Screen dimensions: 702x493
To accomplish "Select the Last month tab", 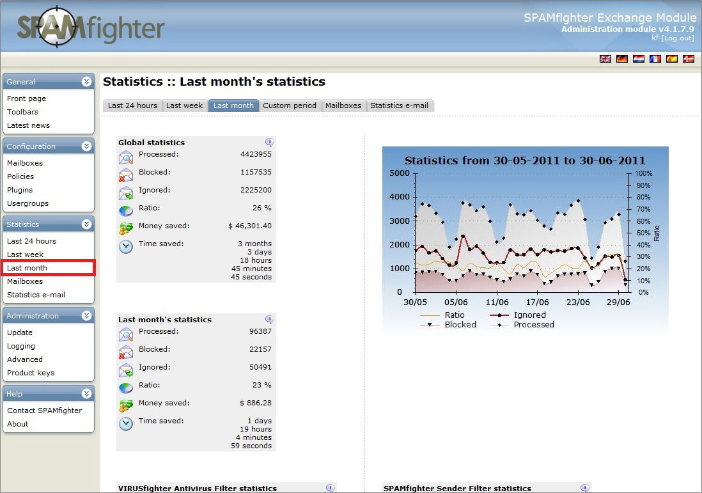I will click(x=233, y=106).
